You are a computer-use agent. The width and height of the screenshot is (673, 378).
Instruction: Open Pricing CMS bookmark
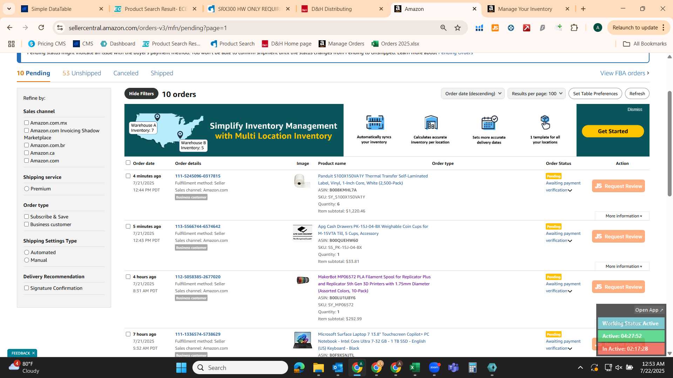tap(47, 44)
